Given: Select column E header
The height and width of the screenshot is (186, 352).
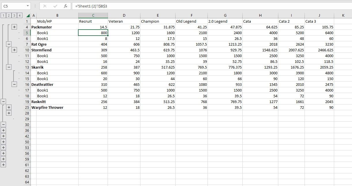Looking at the screenshot, I should point(158,15).
